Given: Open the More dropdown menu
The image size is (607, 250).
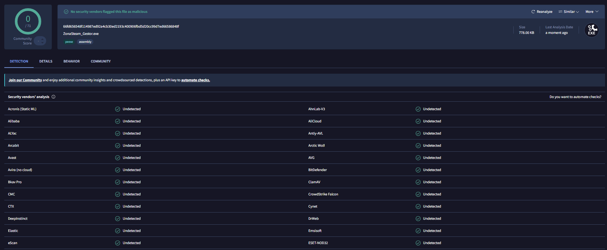Looking at the screenshot, I should pyautogui.click(x=592, y=12).
